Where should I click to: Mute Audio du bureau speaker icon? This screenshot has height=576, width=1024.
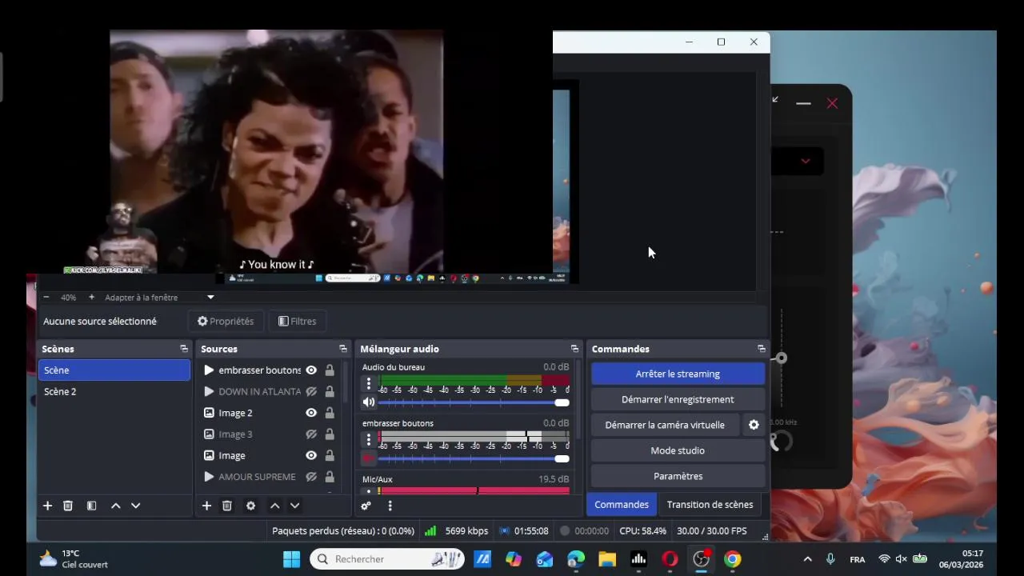[369, 402]
